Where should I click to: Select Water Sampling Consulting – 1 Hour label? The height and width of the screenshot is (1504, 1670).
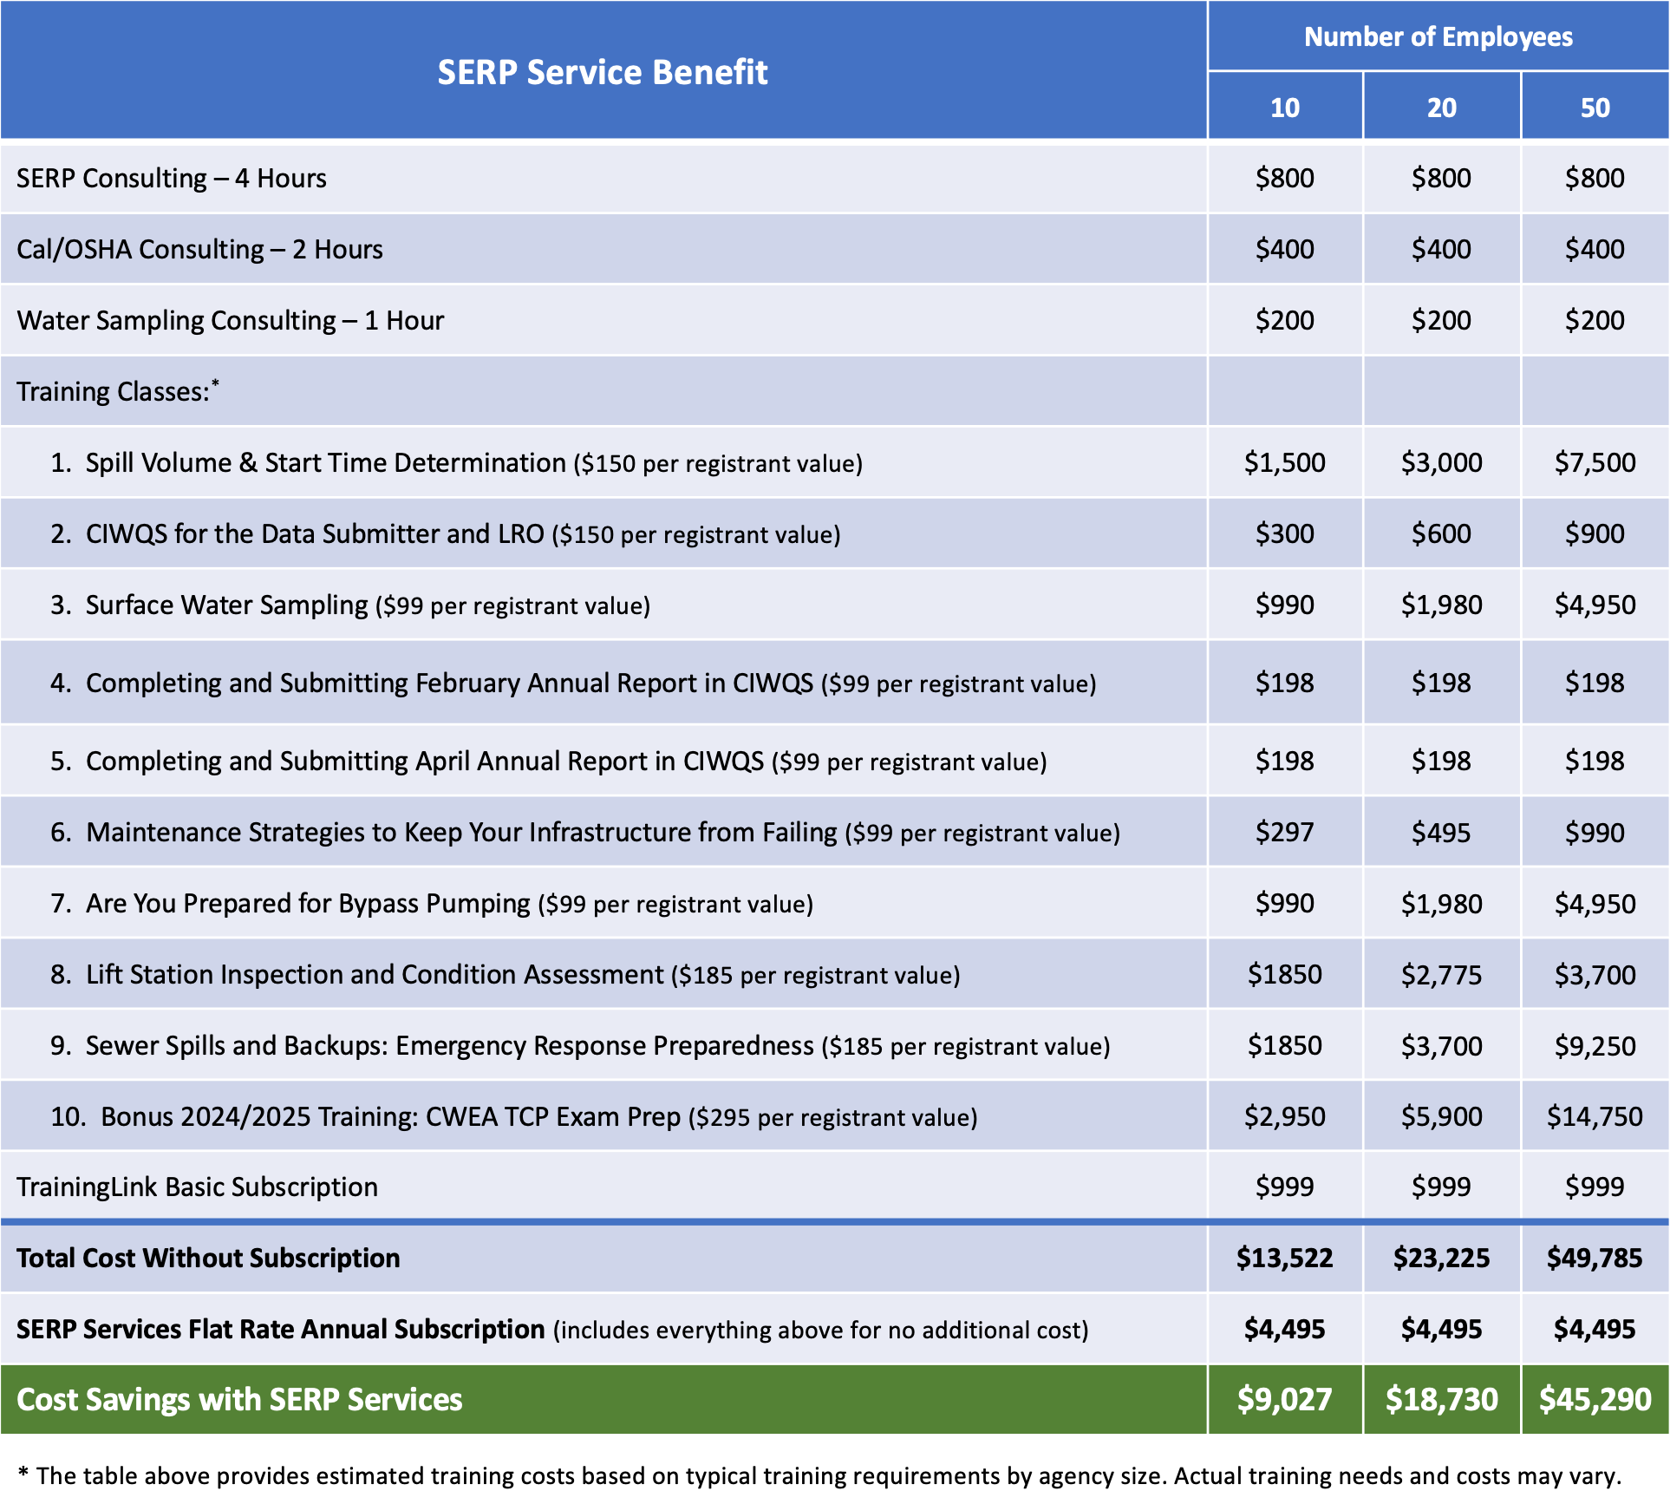(230, 320)
